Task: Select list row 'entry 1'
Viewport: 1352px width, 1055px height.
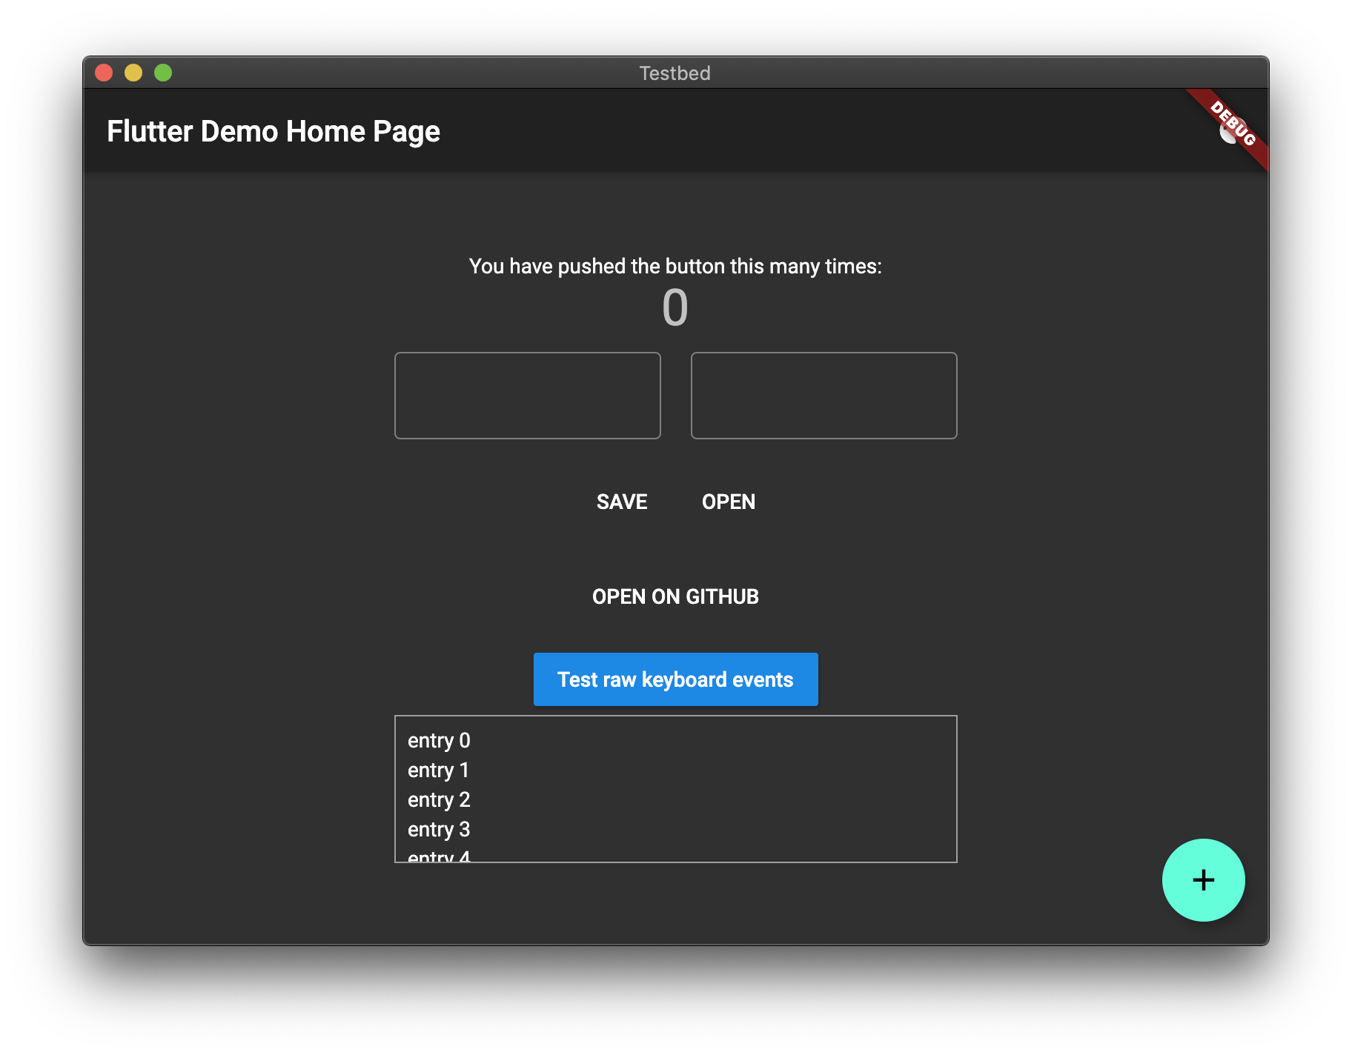Action: click(675, 770)
